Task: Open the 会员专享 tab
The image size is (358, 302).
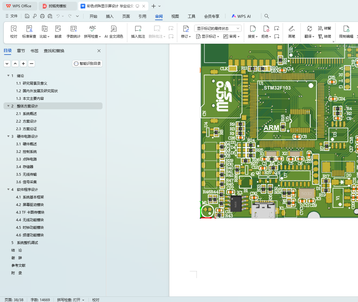Action: [x=212, y=16]
